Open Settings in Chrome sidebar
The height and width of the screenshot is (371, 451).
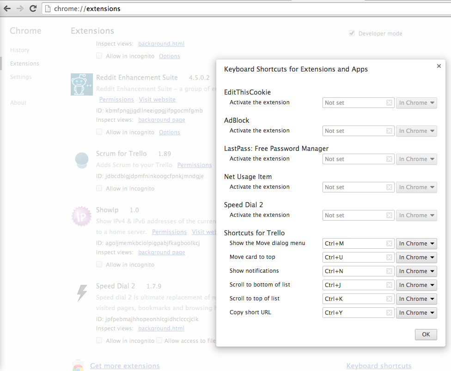pyautogui.click(x=21, y=77)
